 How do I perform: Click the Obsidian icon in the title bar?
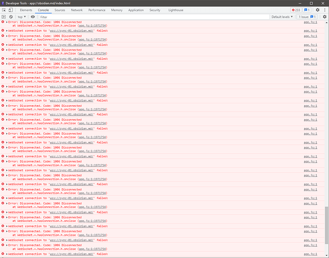pos(3,3)
